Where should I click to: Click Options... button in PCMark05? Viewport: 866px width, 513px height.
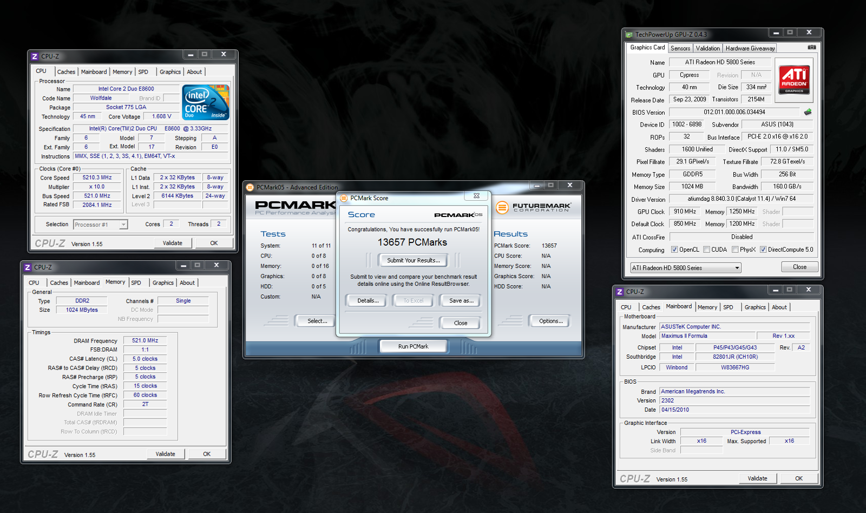tap(550, 321)
